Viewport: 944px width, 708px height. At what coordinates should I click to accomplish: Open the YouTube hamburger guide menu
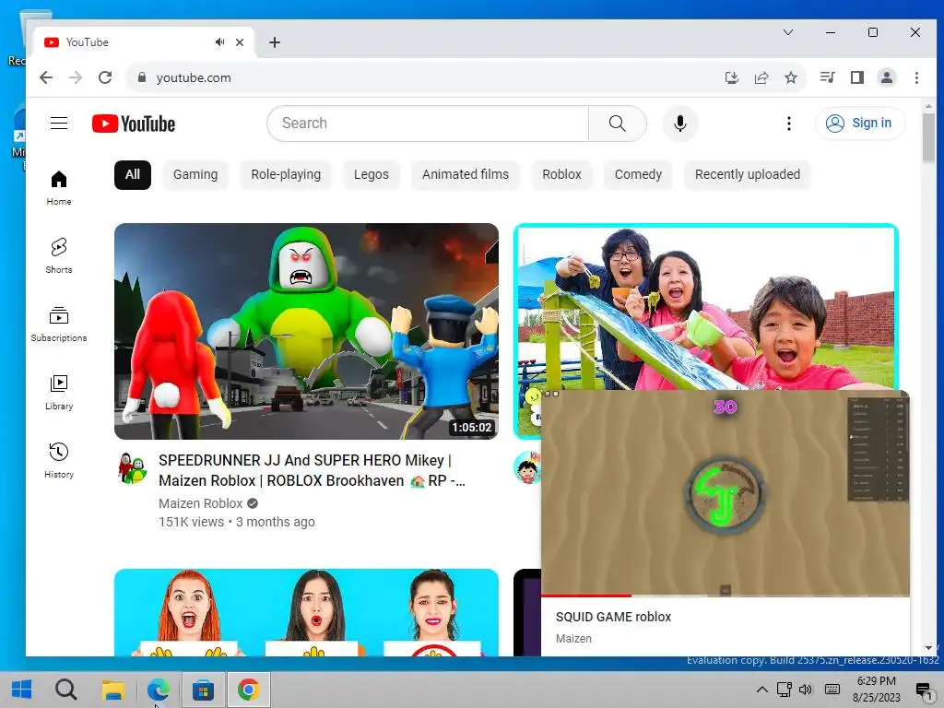click(x=59, y=124)
